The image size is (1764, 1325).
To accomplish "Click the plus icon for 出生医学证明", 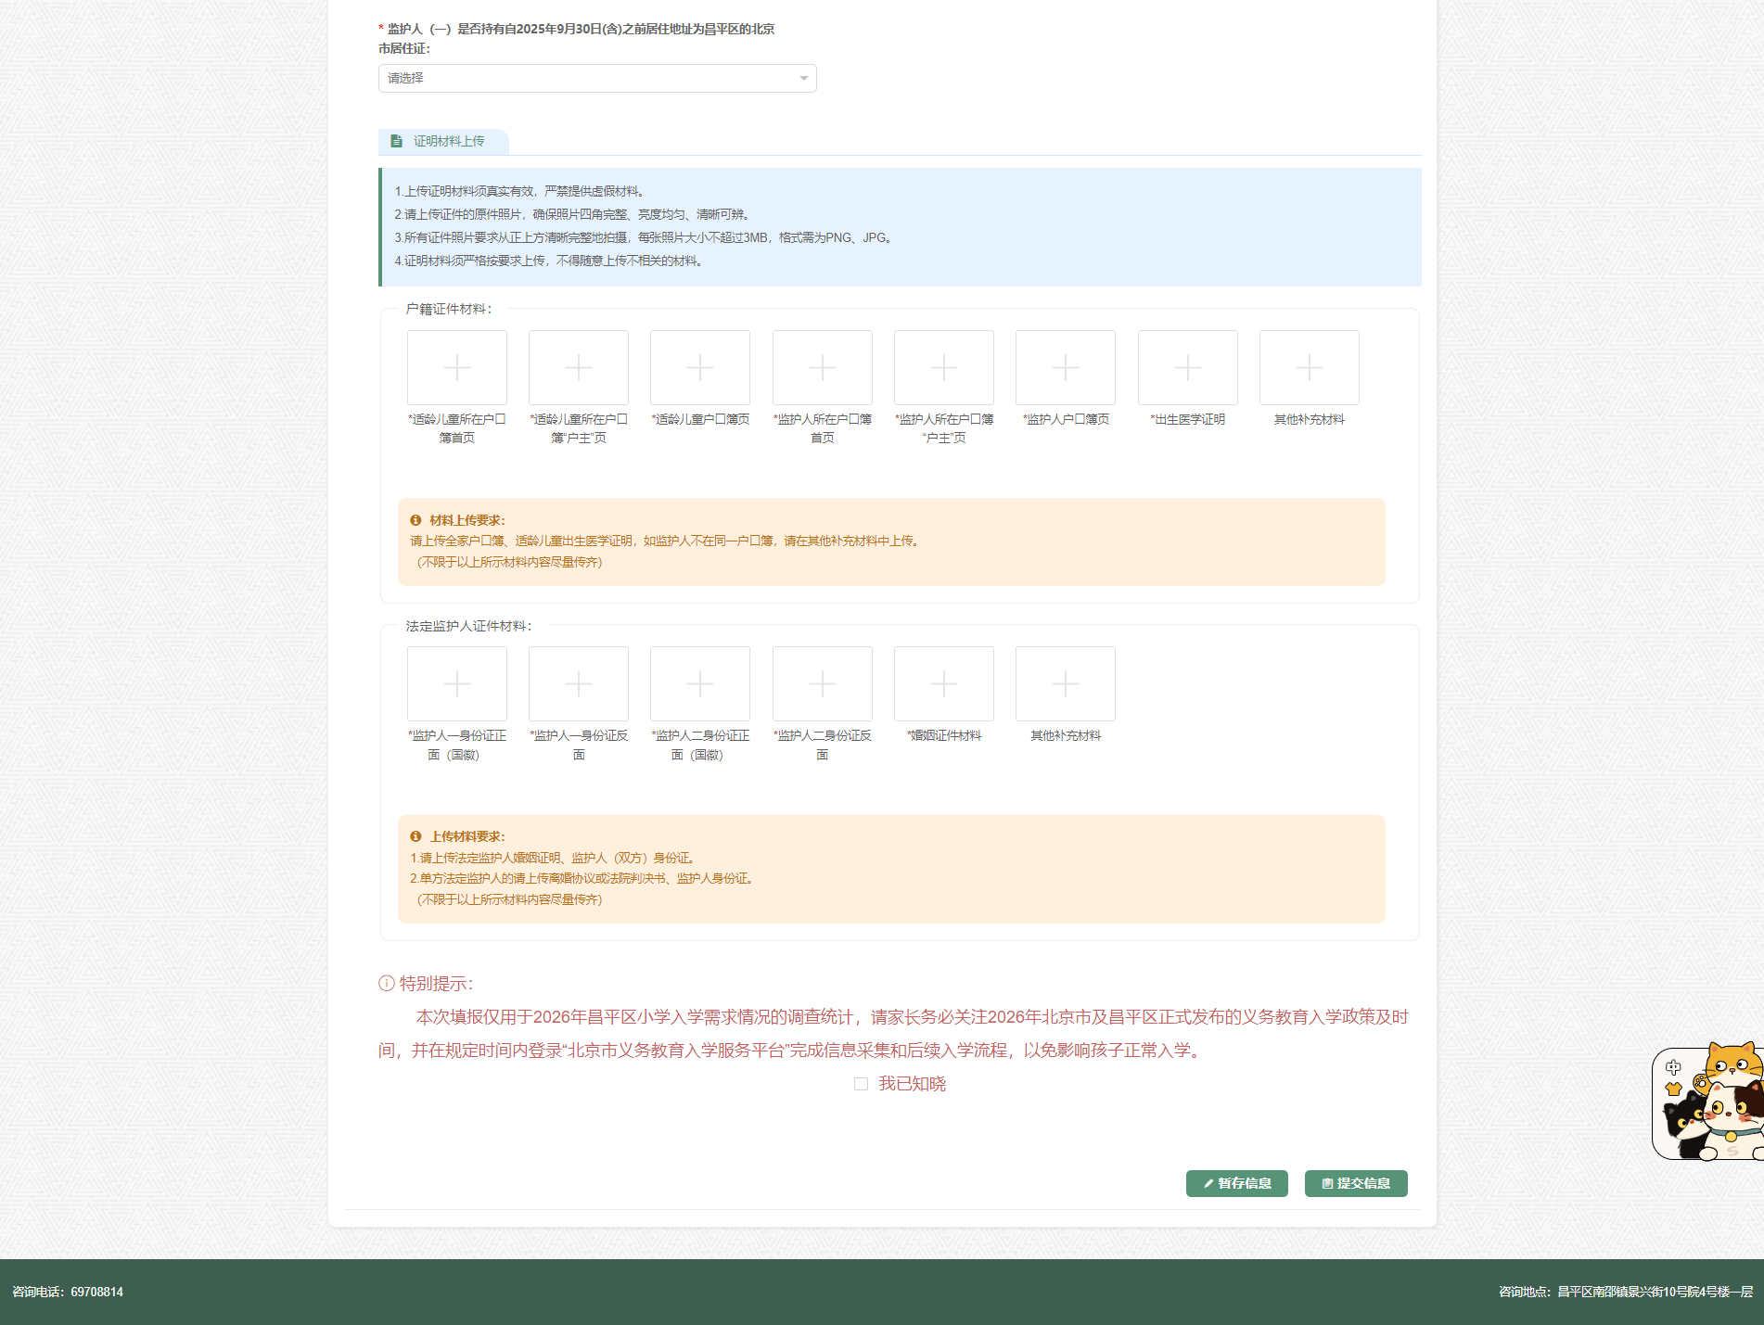I will [1187, 368].
